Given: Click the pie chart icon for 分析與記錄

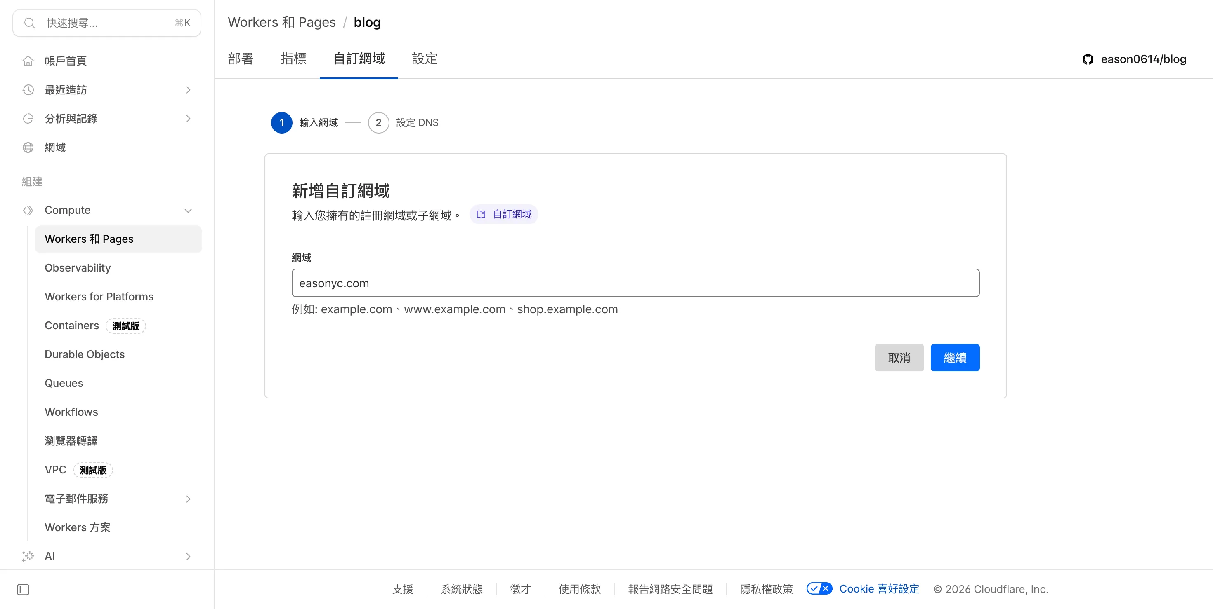Looking at the screenshot, I should pos(28,119).
